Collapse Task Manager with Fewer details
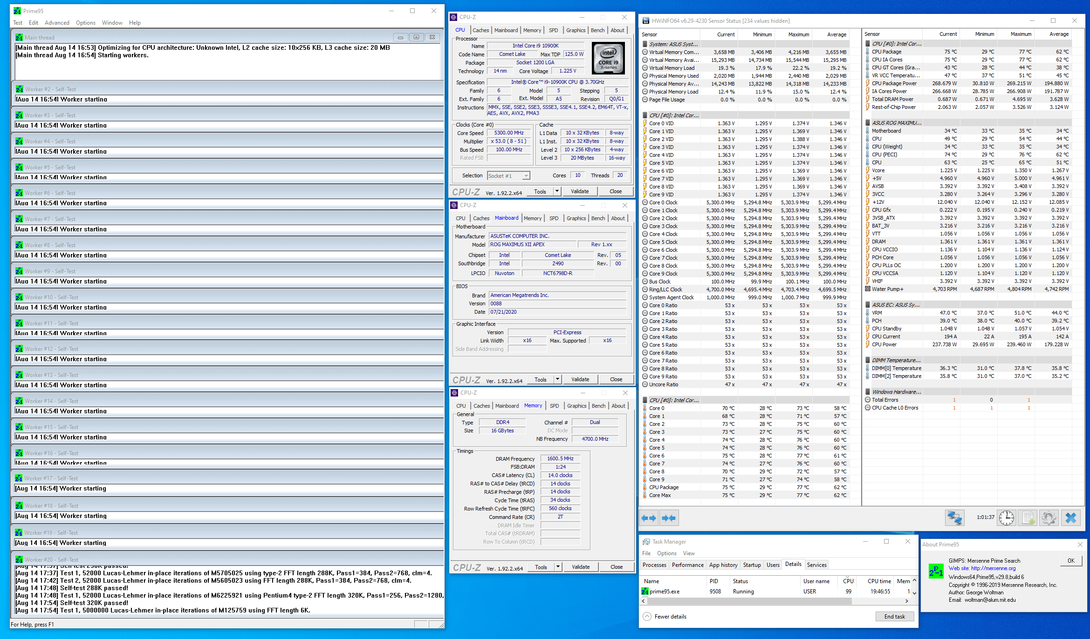The height and width of the screenshot is (639, 1090). click(x=665, y=617)
